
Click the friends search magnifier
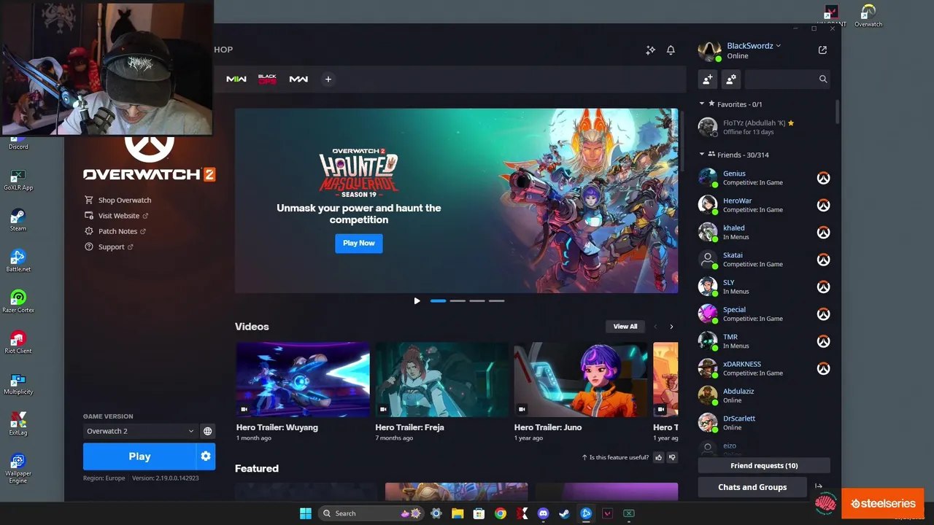tap(823, 79)
